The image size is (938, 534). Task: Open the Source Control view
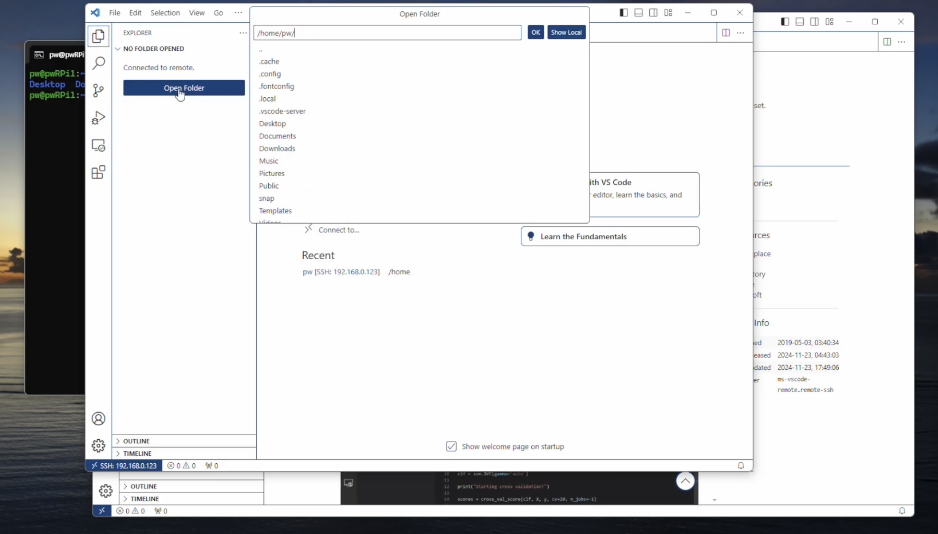click(x=98, y=90)
